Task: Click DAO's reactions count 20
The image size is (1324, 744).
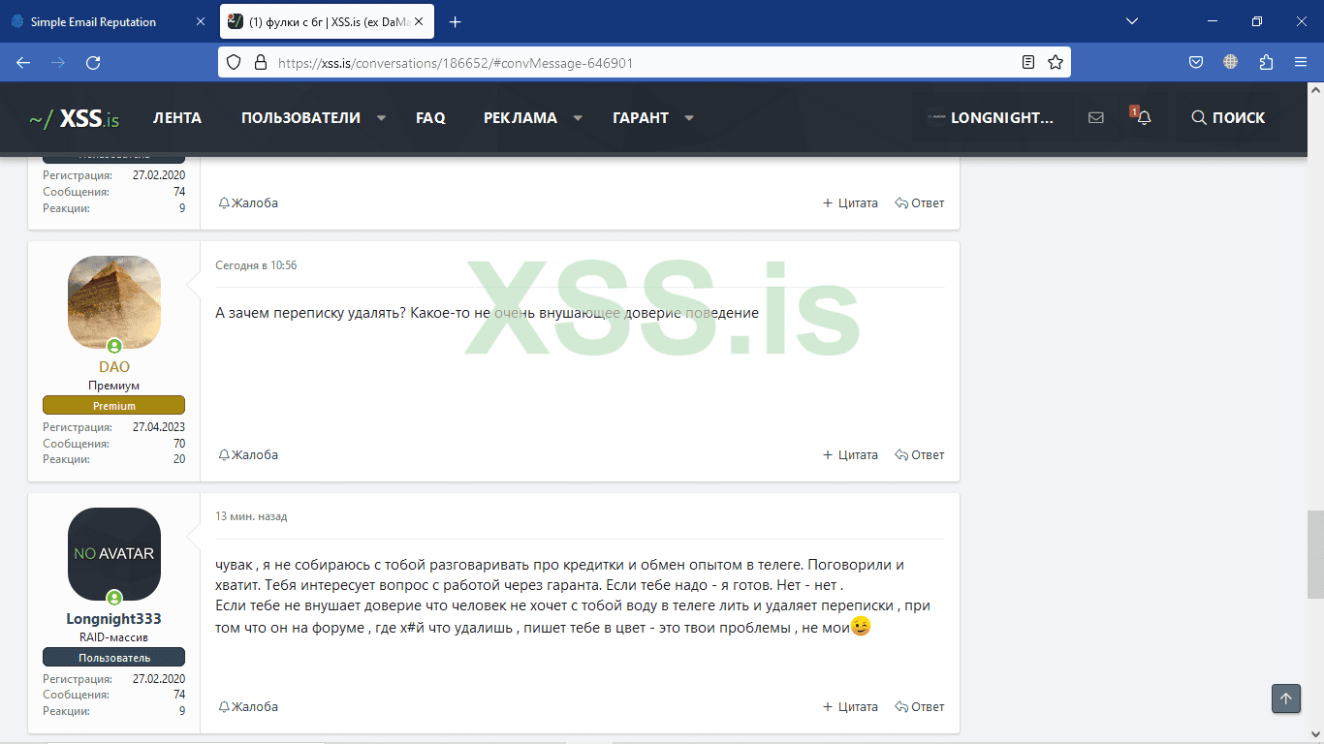Action: (x=179, y=459)
